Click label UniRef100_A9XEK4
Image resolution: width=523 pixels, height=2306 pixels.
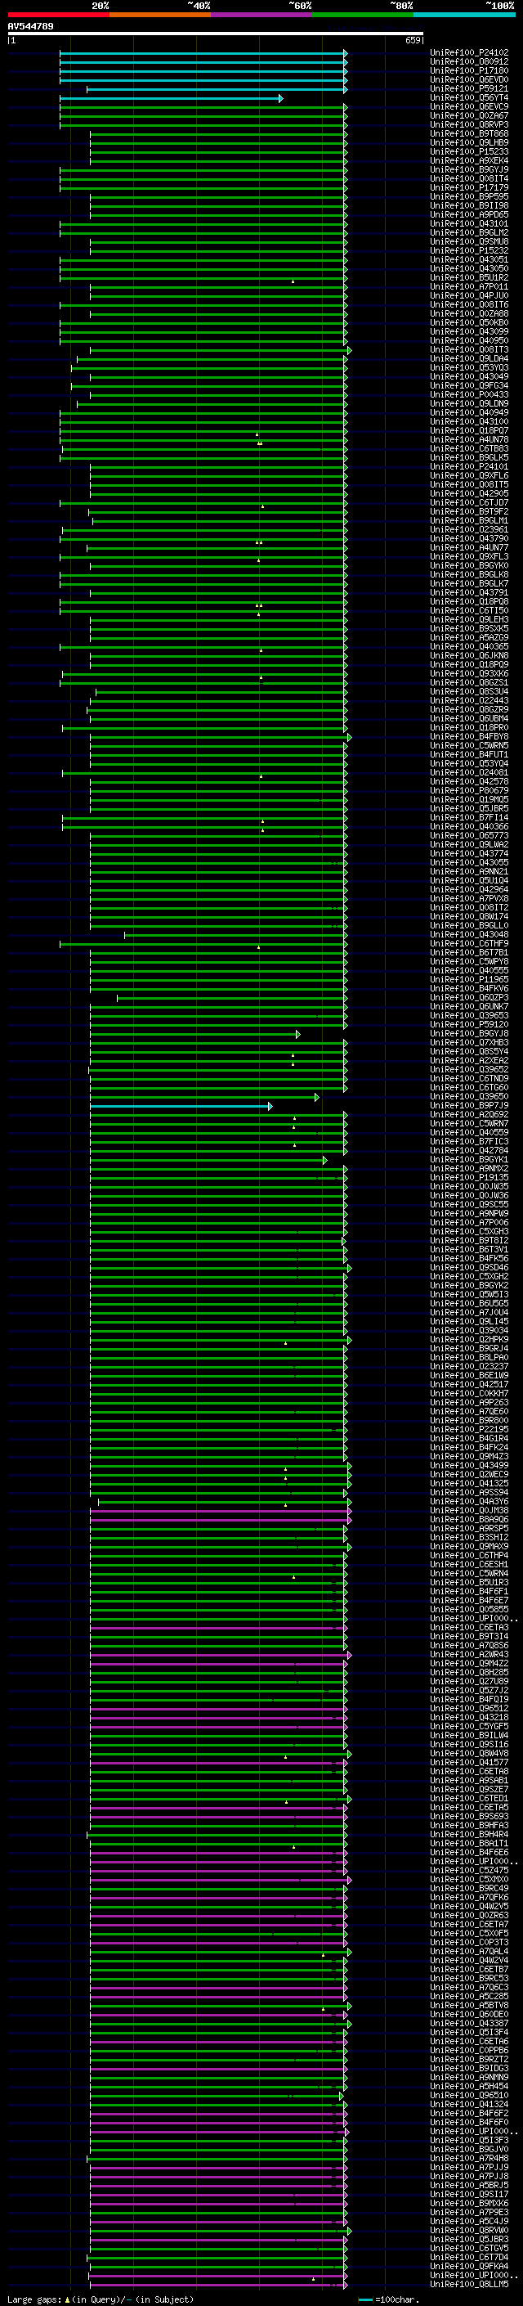click(x=469, y=160)
